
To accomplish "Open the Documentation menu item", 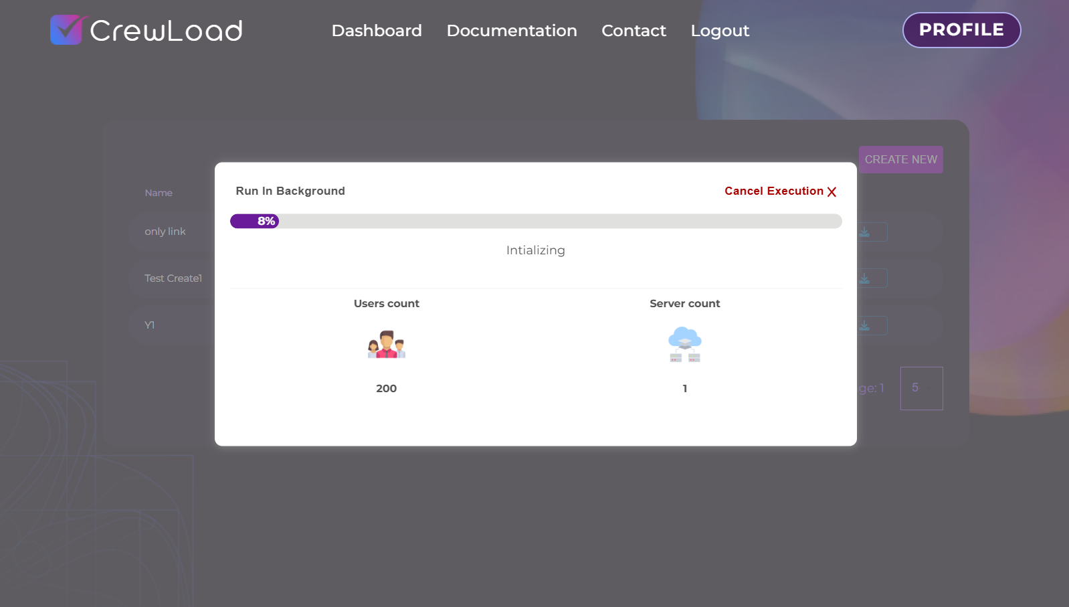I will pos(512,31).
